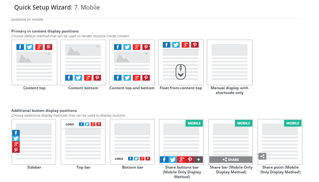Screen dimensions: 319x182
Task: Click the Additional button display positions heading
Action: (44, 110)
